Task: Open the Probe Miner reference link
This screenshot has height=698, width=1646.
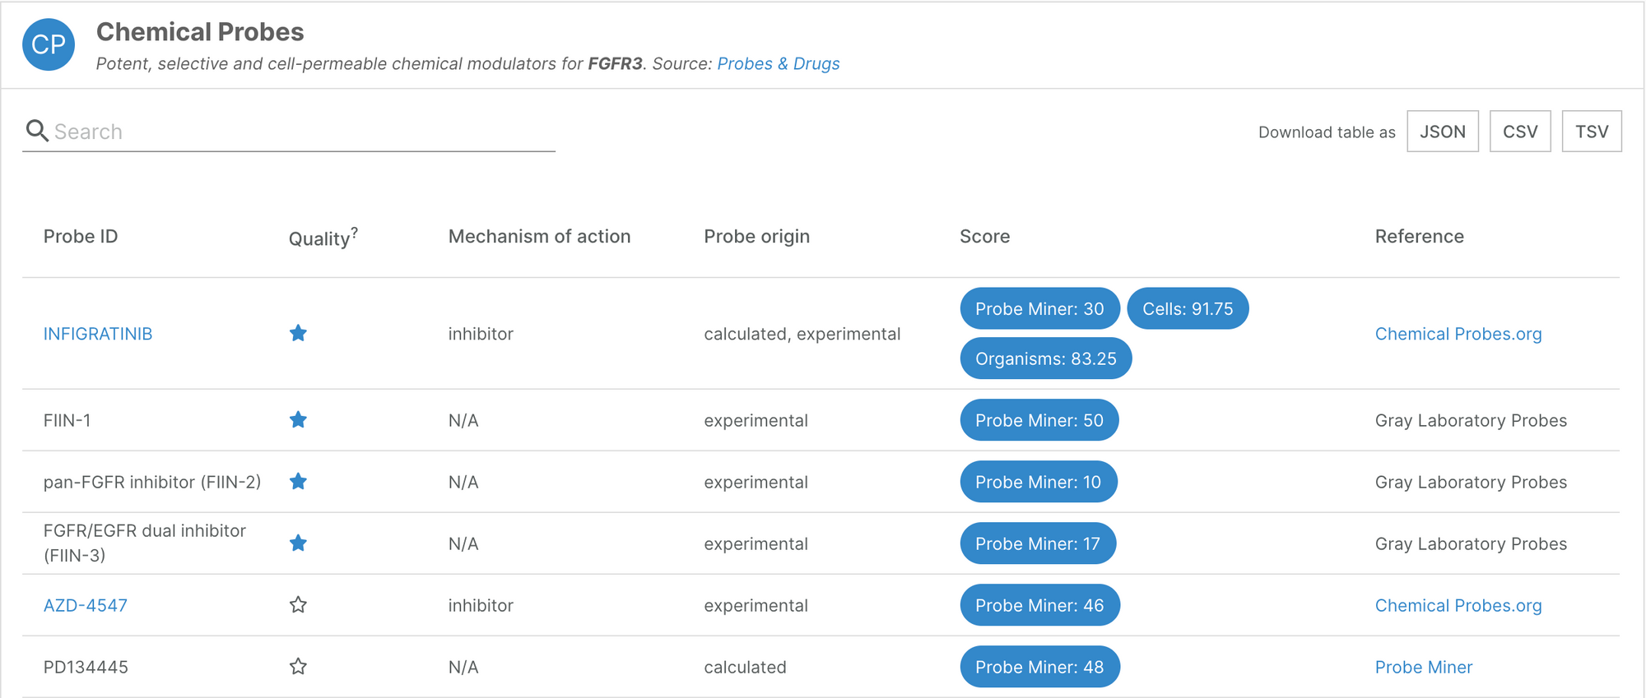Action: click(x=1423, y=668)
